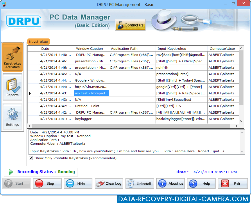The width and height of the screenshot is (251, 203).
Task: Select the 'Google - Window...' caption cell
Action: tap(91, 80)
